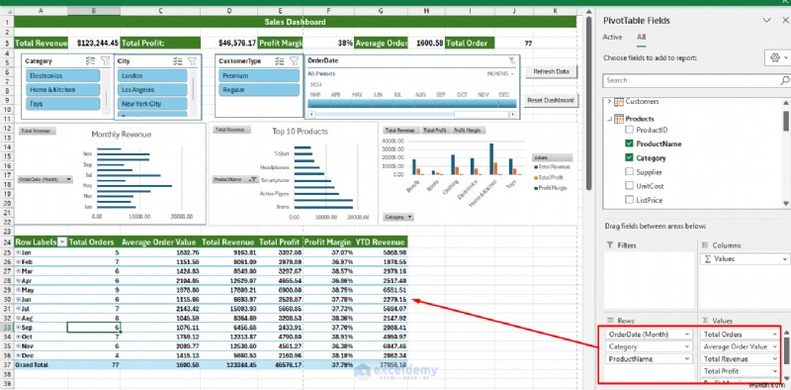
Task: Clear the filter on the CustomerType slicer
Action: (294, 60)
